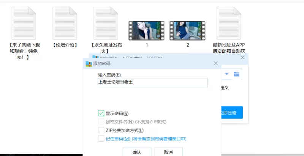Close the 360压缩 window behind the dialog
Image resolution: width=304 pixels, height=156 pixels.
(242, 57)
